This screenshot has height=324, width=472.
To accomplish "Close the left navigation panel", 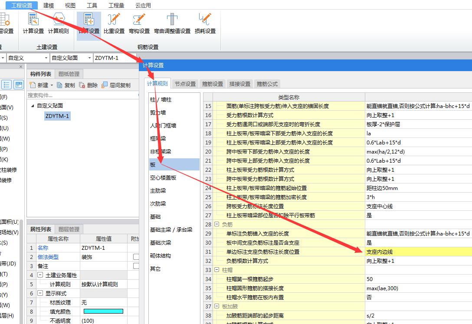I will click(21, 66).
